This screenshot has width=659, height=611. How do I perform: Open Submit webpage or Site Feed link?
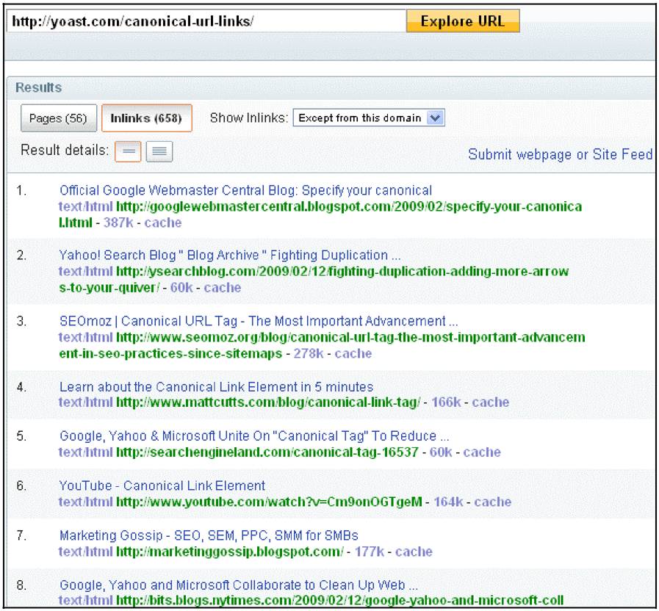(561, 155)
